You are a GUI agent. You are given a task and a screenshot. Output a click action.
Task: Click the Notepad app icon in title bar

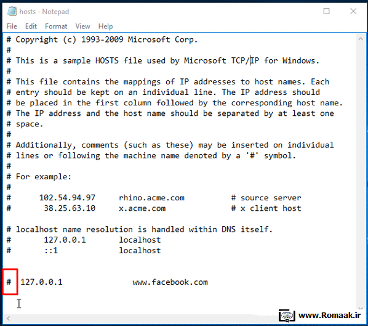pos(12,11)
